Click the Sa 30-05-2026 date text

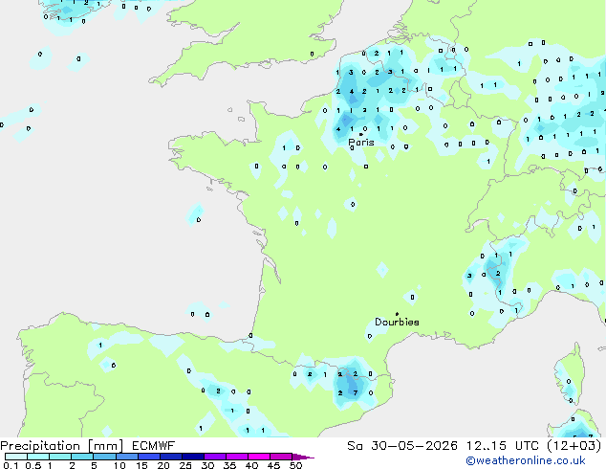(x=402, y=446)
